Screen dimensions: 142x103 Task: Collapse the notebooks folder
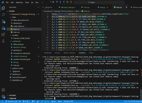[24, 41]
